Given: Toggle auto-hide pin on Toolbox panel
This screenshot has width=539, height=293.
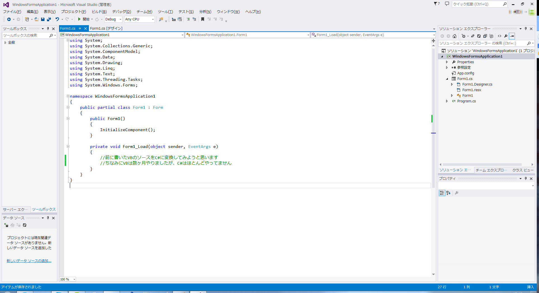Looking at the screenshot, I should (x=48, y=29).
